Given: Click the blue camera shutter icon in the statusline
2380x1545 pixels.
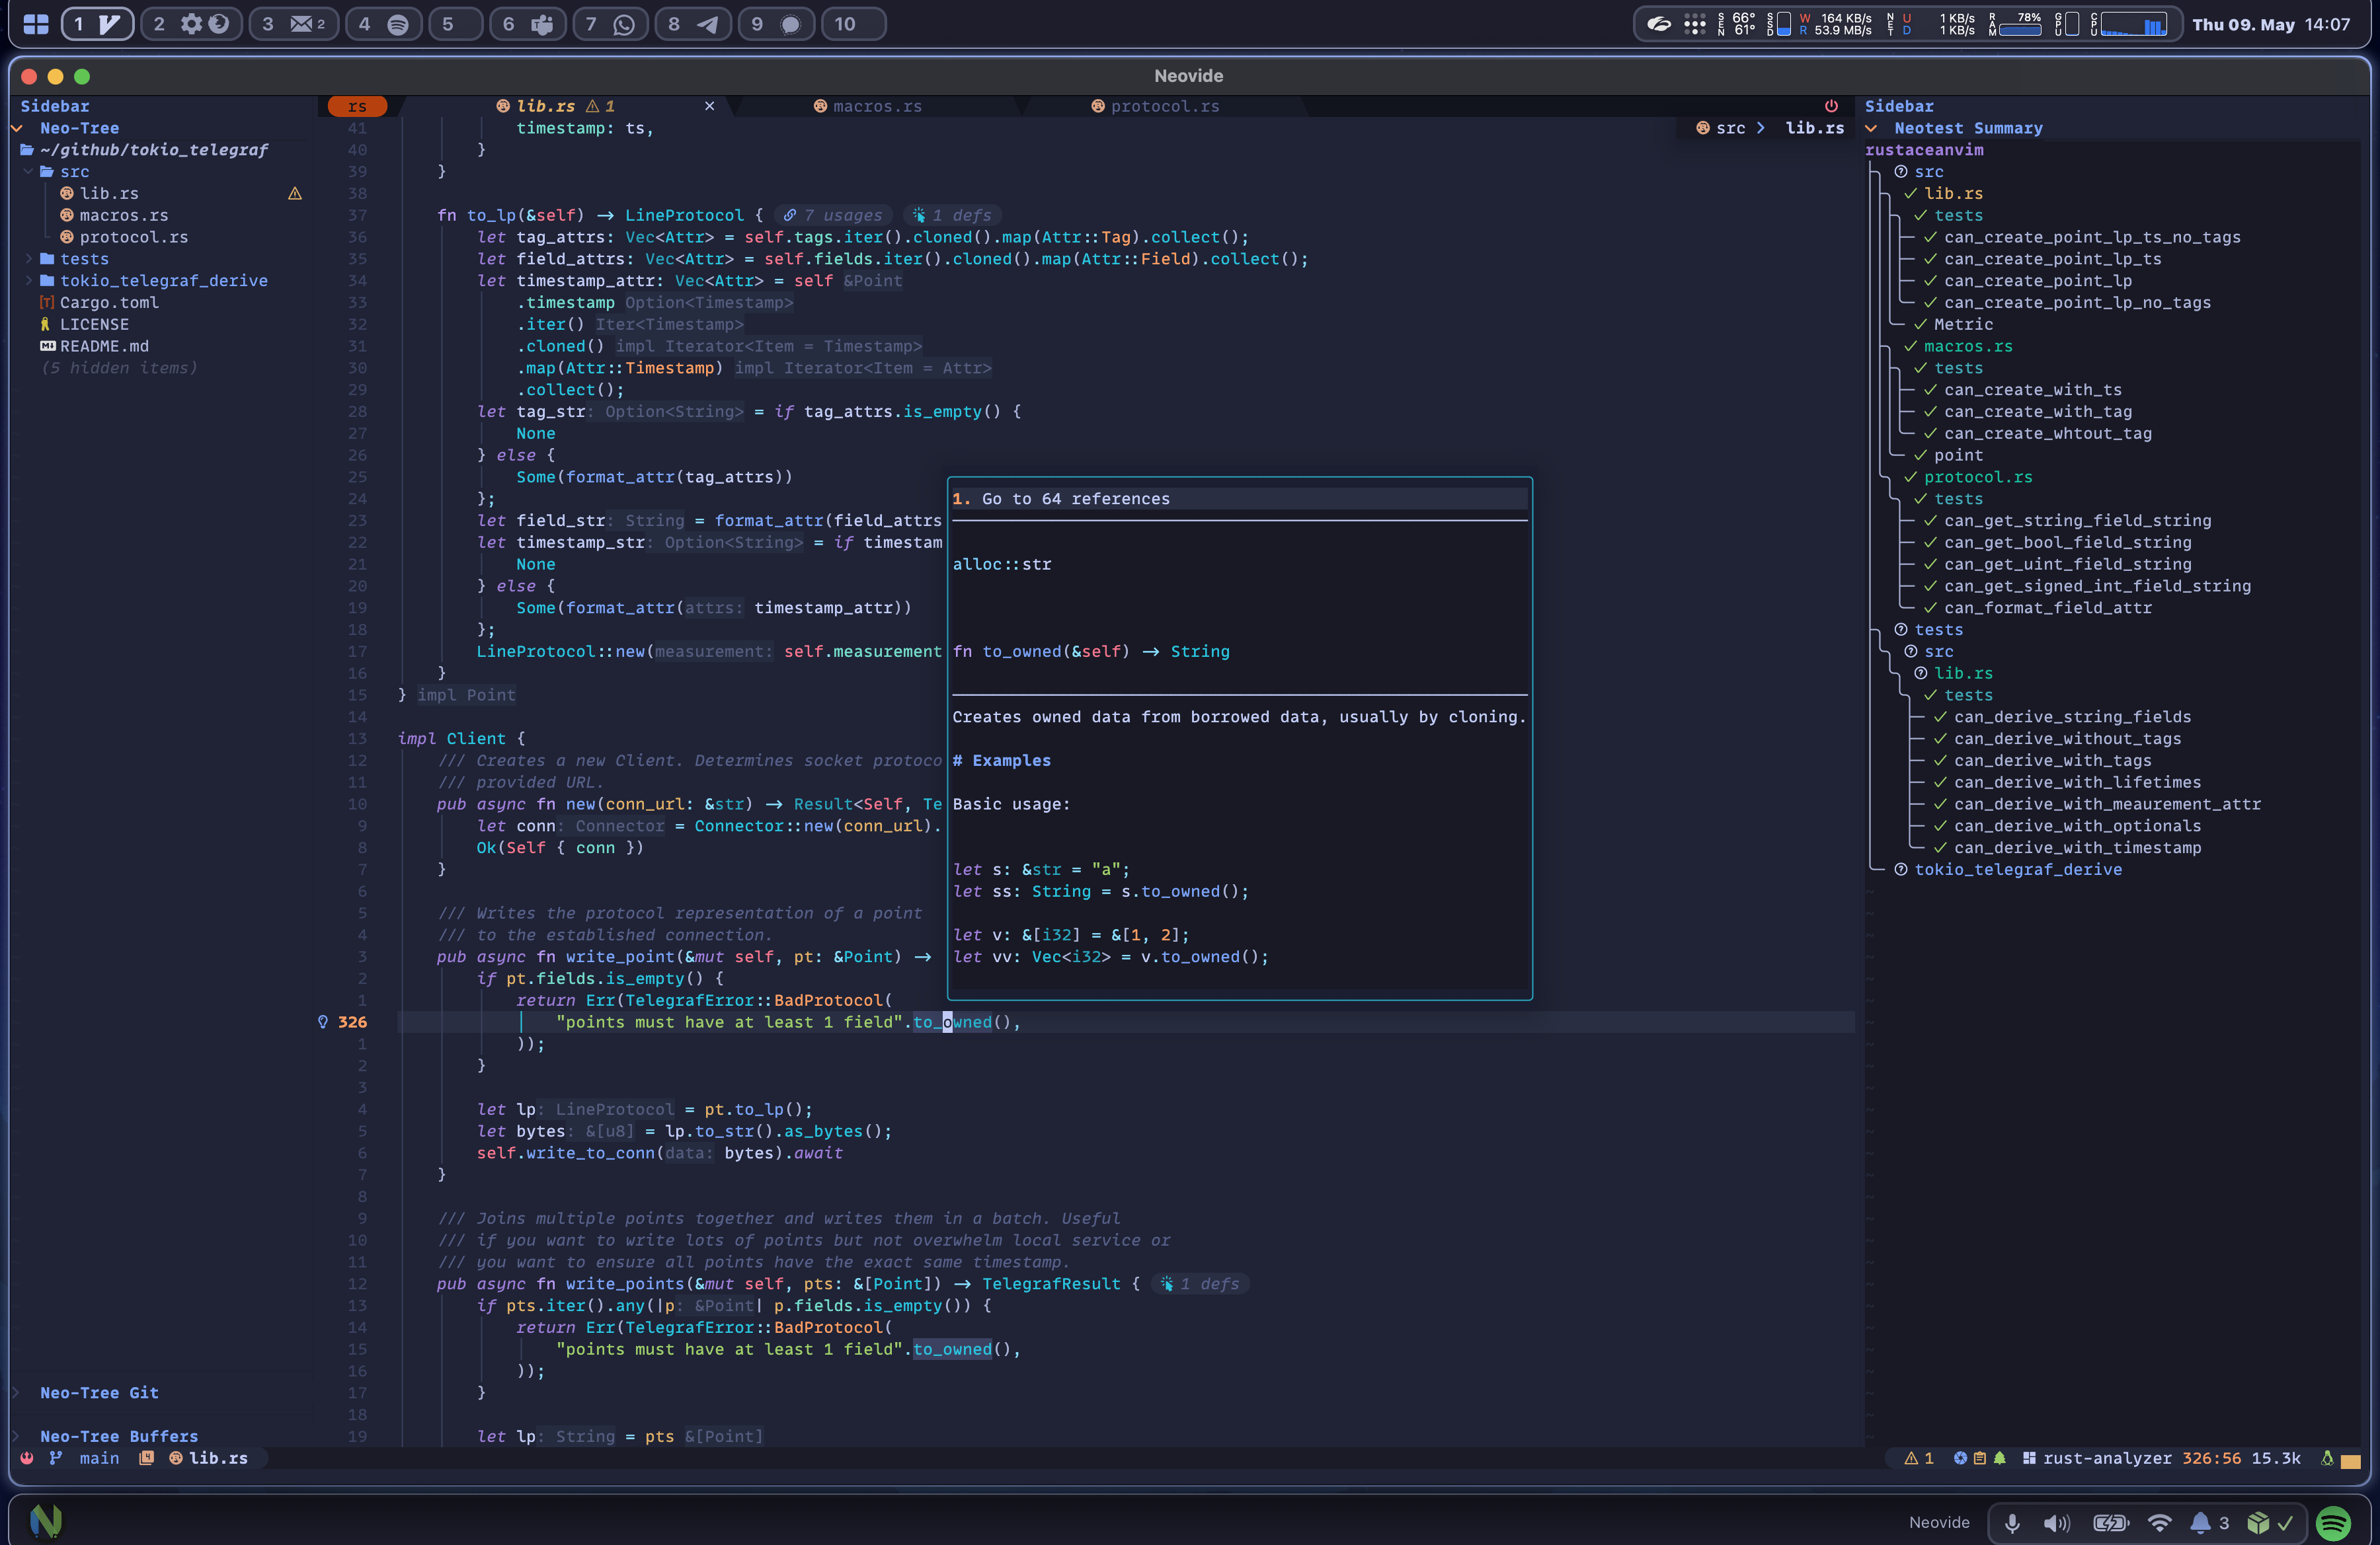Looking at the screenshot, I should click(x=1960, y=1458).
